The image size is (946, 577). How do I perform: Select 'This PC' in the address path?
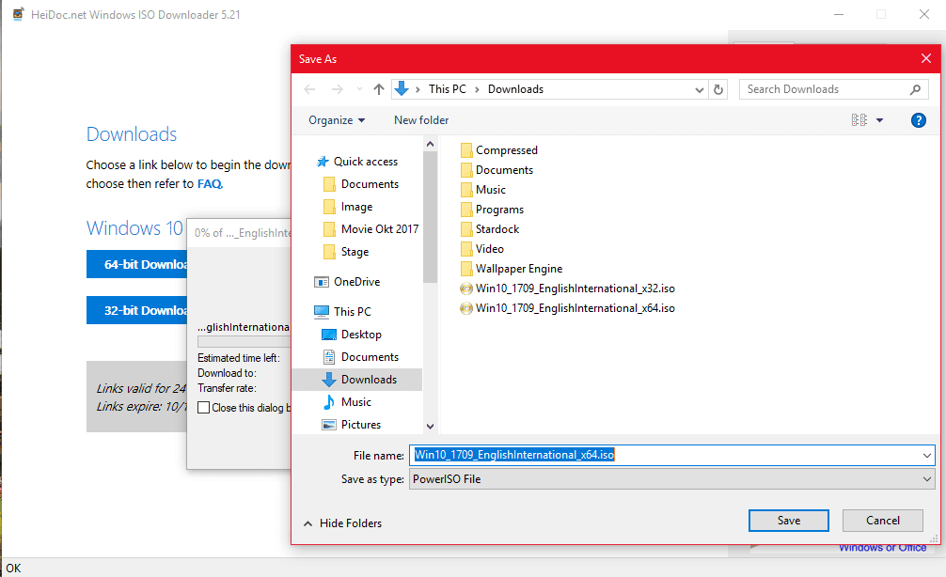click(x=447, y=89)
